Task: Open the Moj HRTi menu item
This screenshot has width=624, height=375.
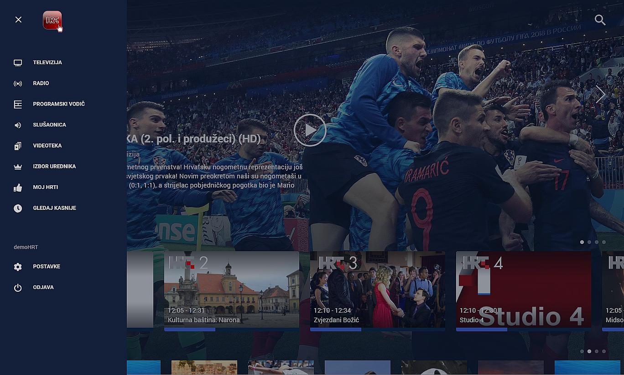Action: pyautogui.click(x=46, y=187)
